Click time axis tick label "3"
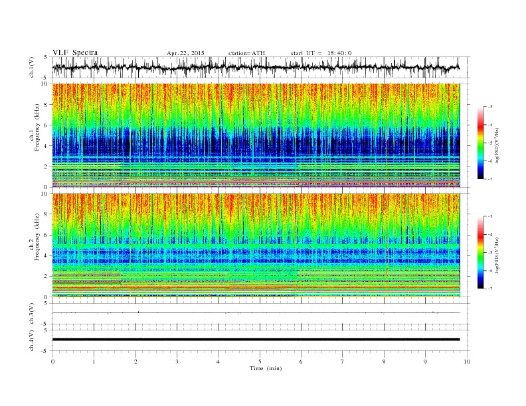Screen dimensions: 526x406 tap(177, 362)
